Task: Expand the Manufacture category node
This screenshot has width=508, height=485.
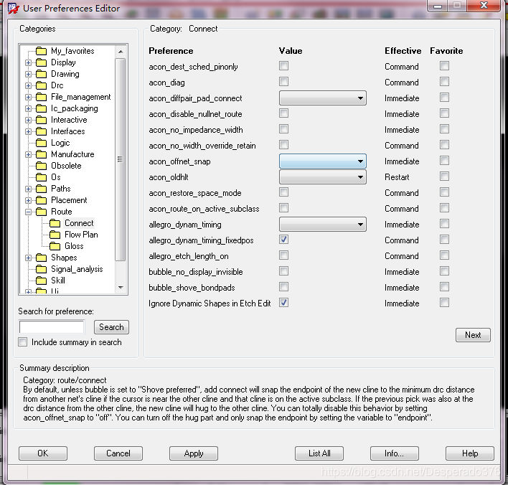Action: pyautogui.click(x=29, y=155)
